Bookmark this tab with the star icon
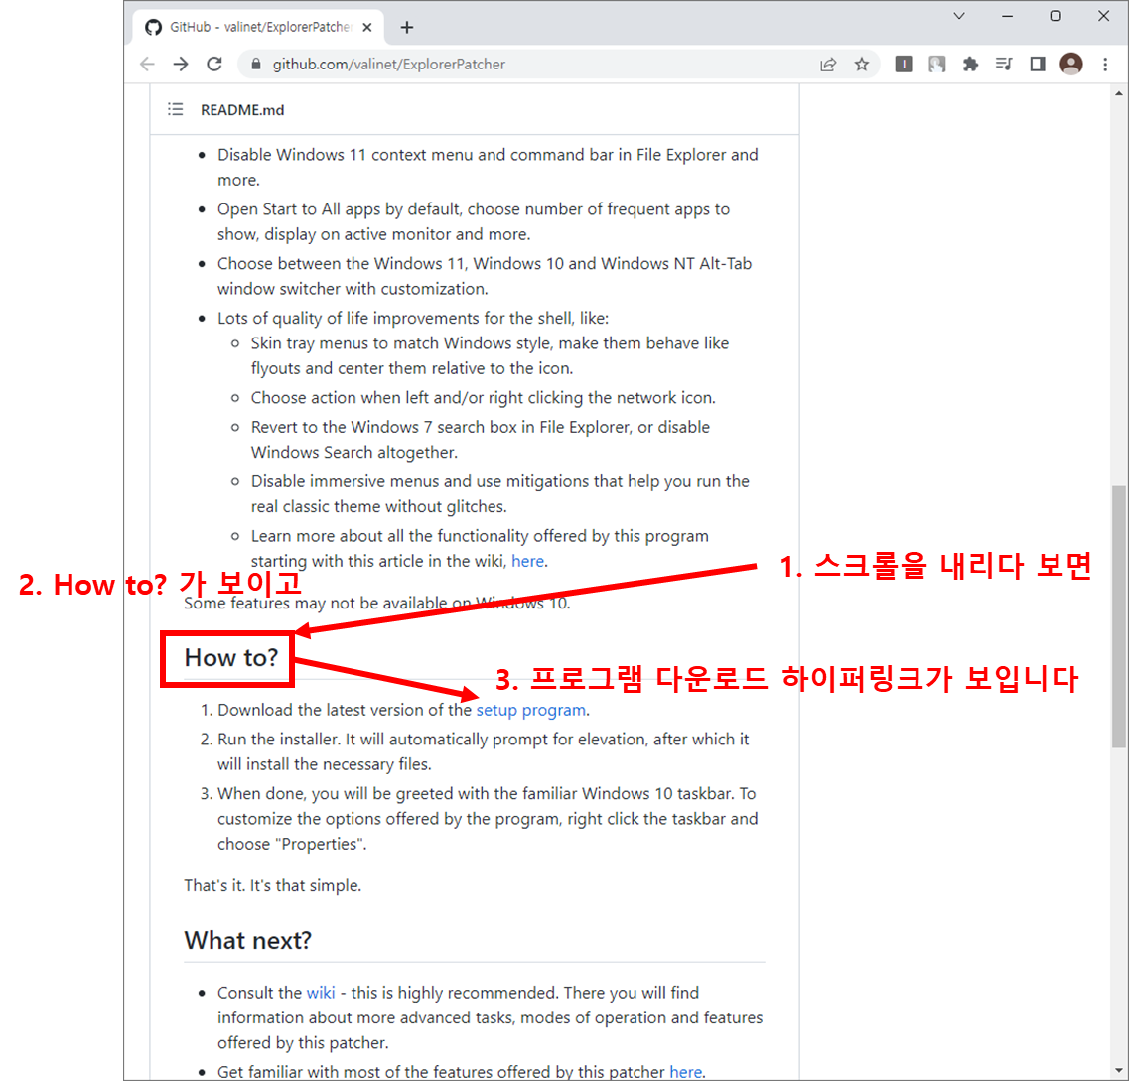Image resolution: width=1129 pixels, height=1081 pixels. click(x=862, y=65)
